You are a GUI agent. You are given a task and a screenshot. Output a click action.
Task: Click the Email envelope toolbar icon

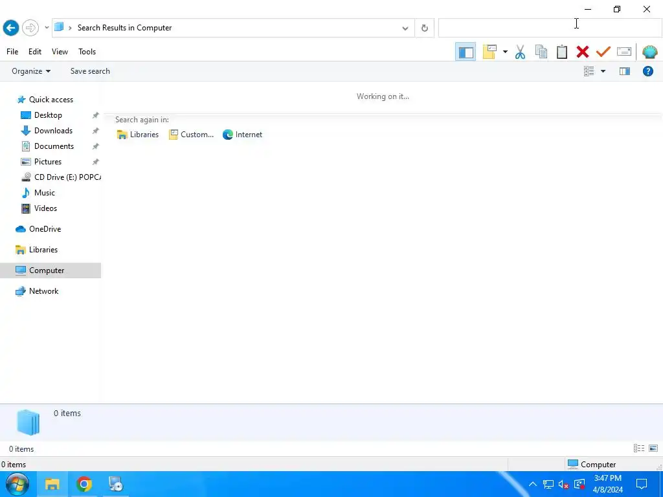(624, 52)
